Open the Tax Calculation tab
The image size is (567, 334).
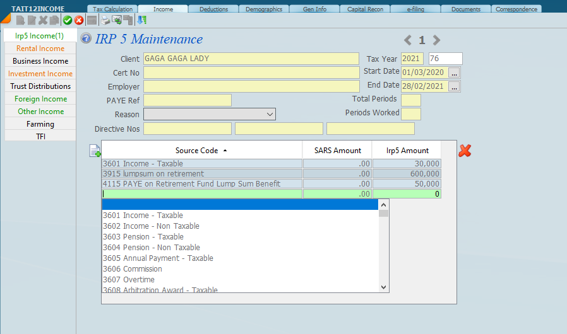coord(112,9)
